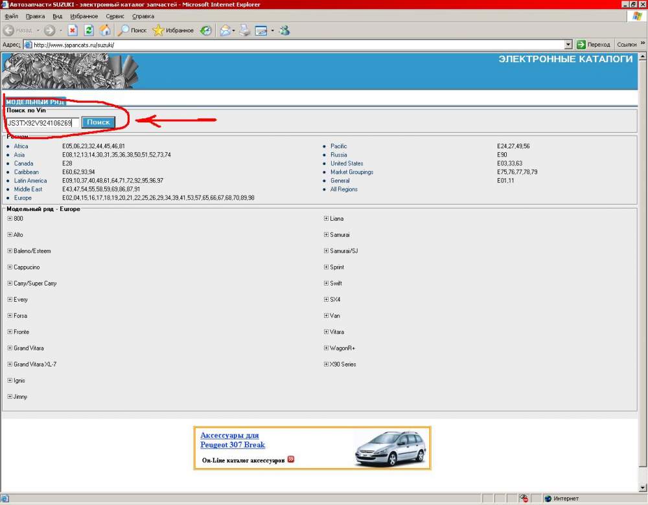The width and height of the screenshot is (648, 505).
Task: Open the Forward button history dropdown arrow
Action: pos(61,30)
